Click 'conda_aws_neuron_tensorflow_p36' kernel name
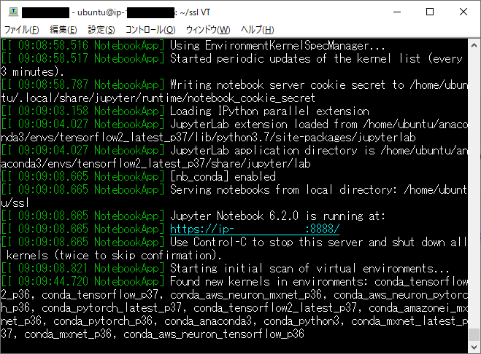The height and width of the screenshot is (354, 481). click(x=214, y=334)
